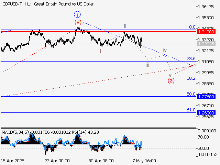Click the red (a) wave label

click(171, 80)
